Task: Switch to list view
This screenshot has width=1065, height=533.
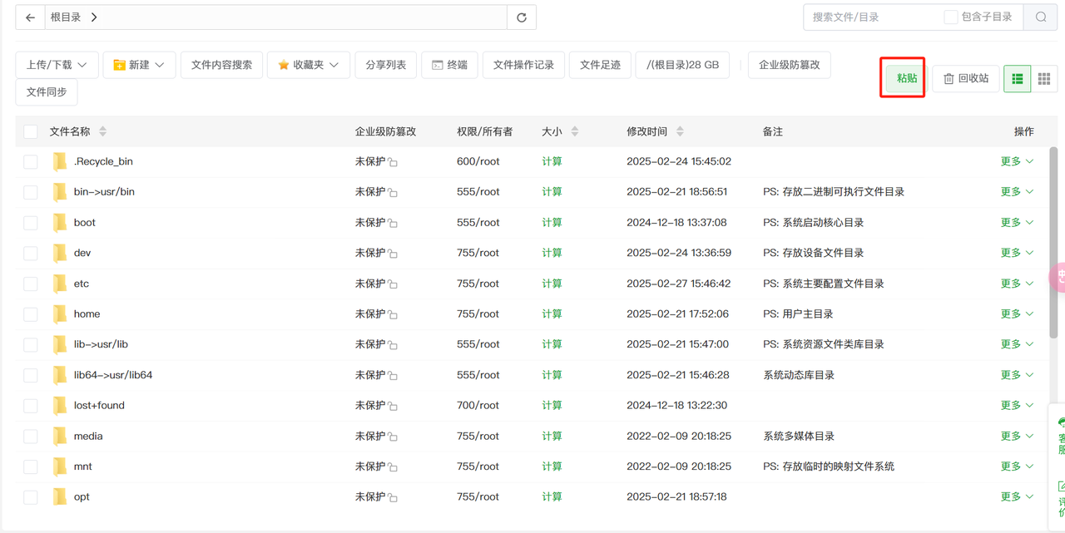Action: click(x=1018, y=79)
